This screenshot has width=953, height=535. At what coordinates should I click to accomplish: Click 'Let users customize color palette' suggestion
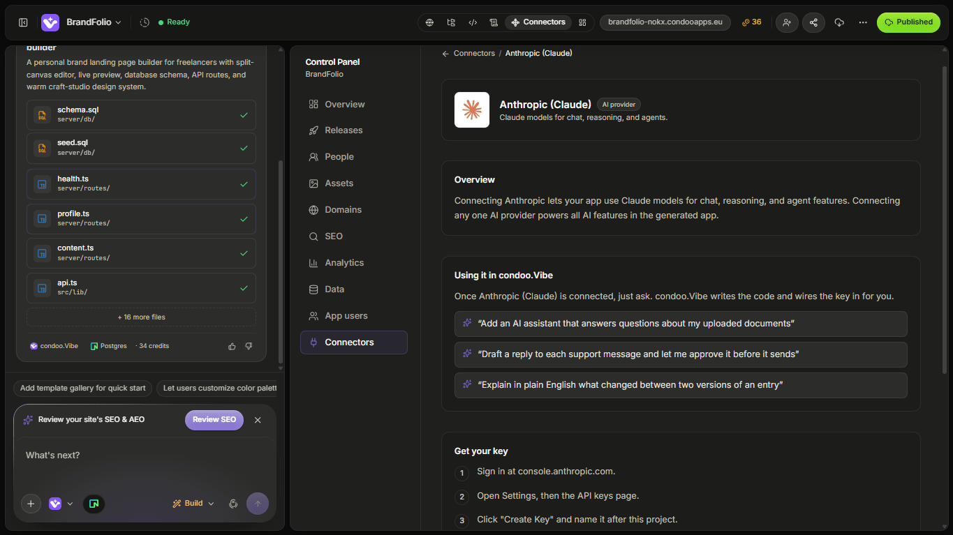click(216, 389)
